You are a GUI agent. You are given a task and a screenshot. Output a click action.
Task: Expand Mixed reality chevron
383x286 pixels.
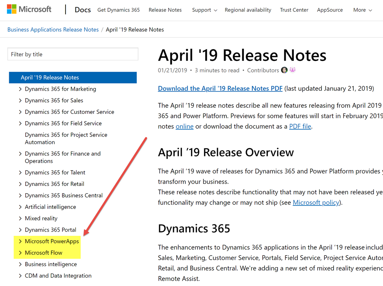[20, 219]
